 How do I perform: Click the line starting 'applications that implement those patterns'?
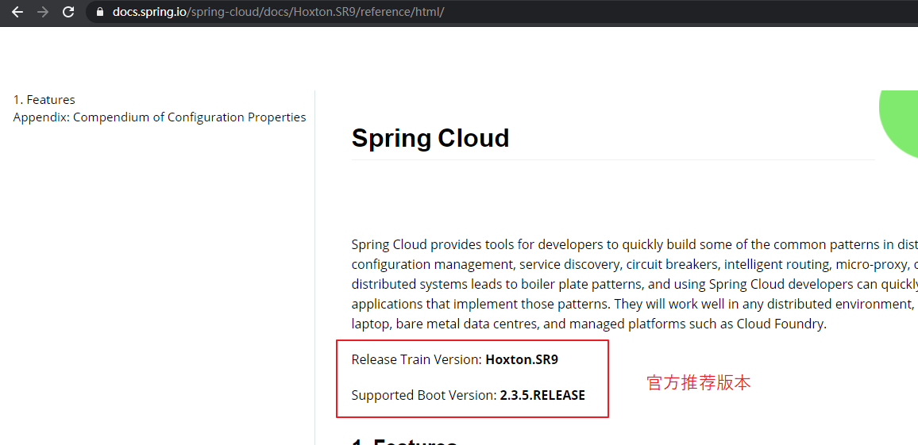click(634, 304)
